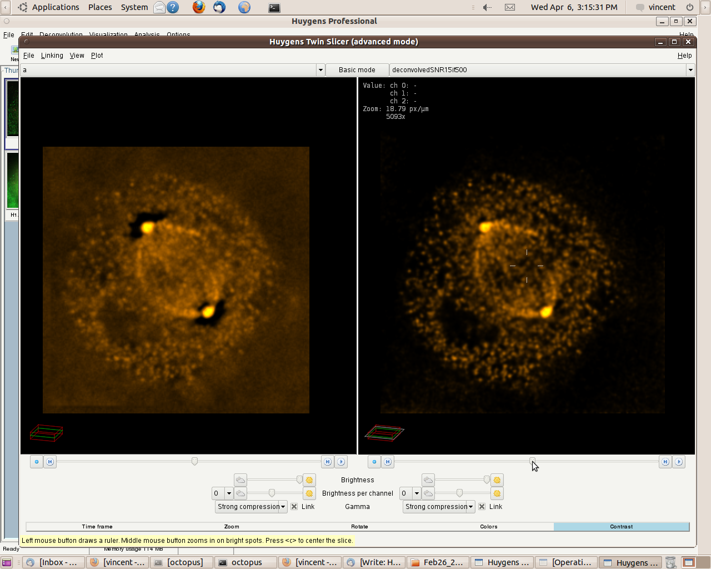711x569 pixels.
Task: Switch to the Colors tab
Action: 489,527
